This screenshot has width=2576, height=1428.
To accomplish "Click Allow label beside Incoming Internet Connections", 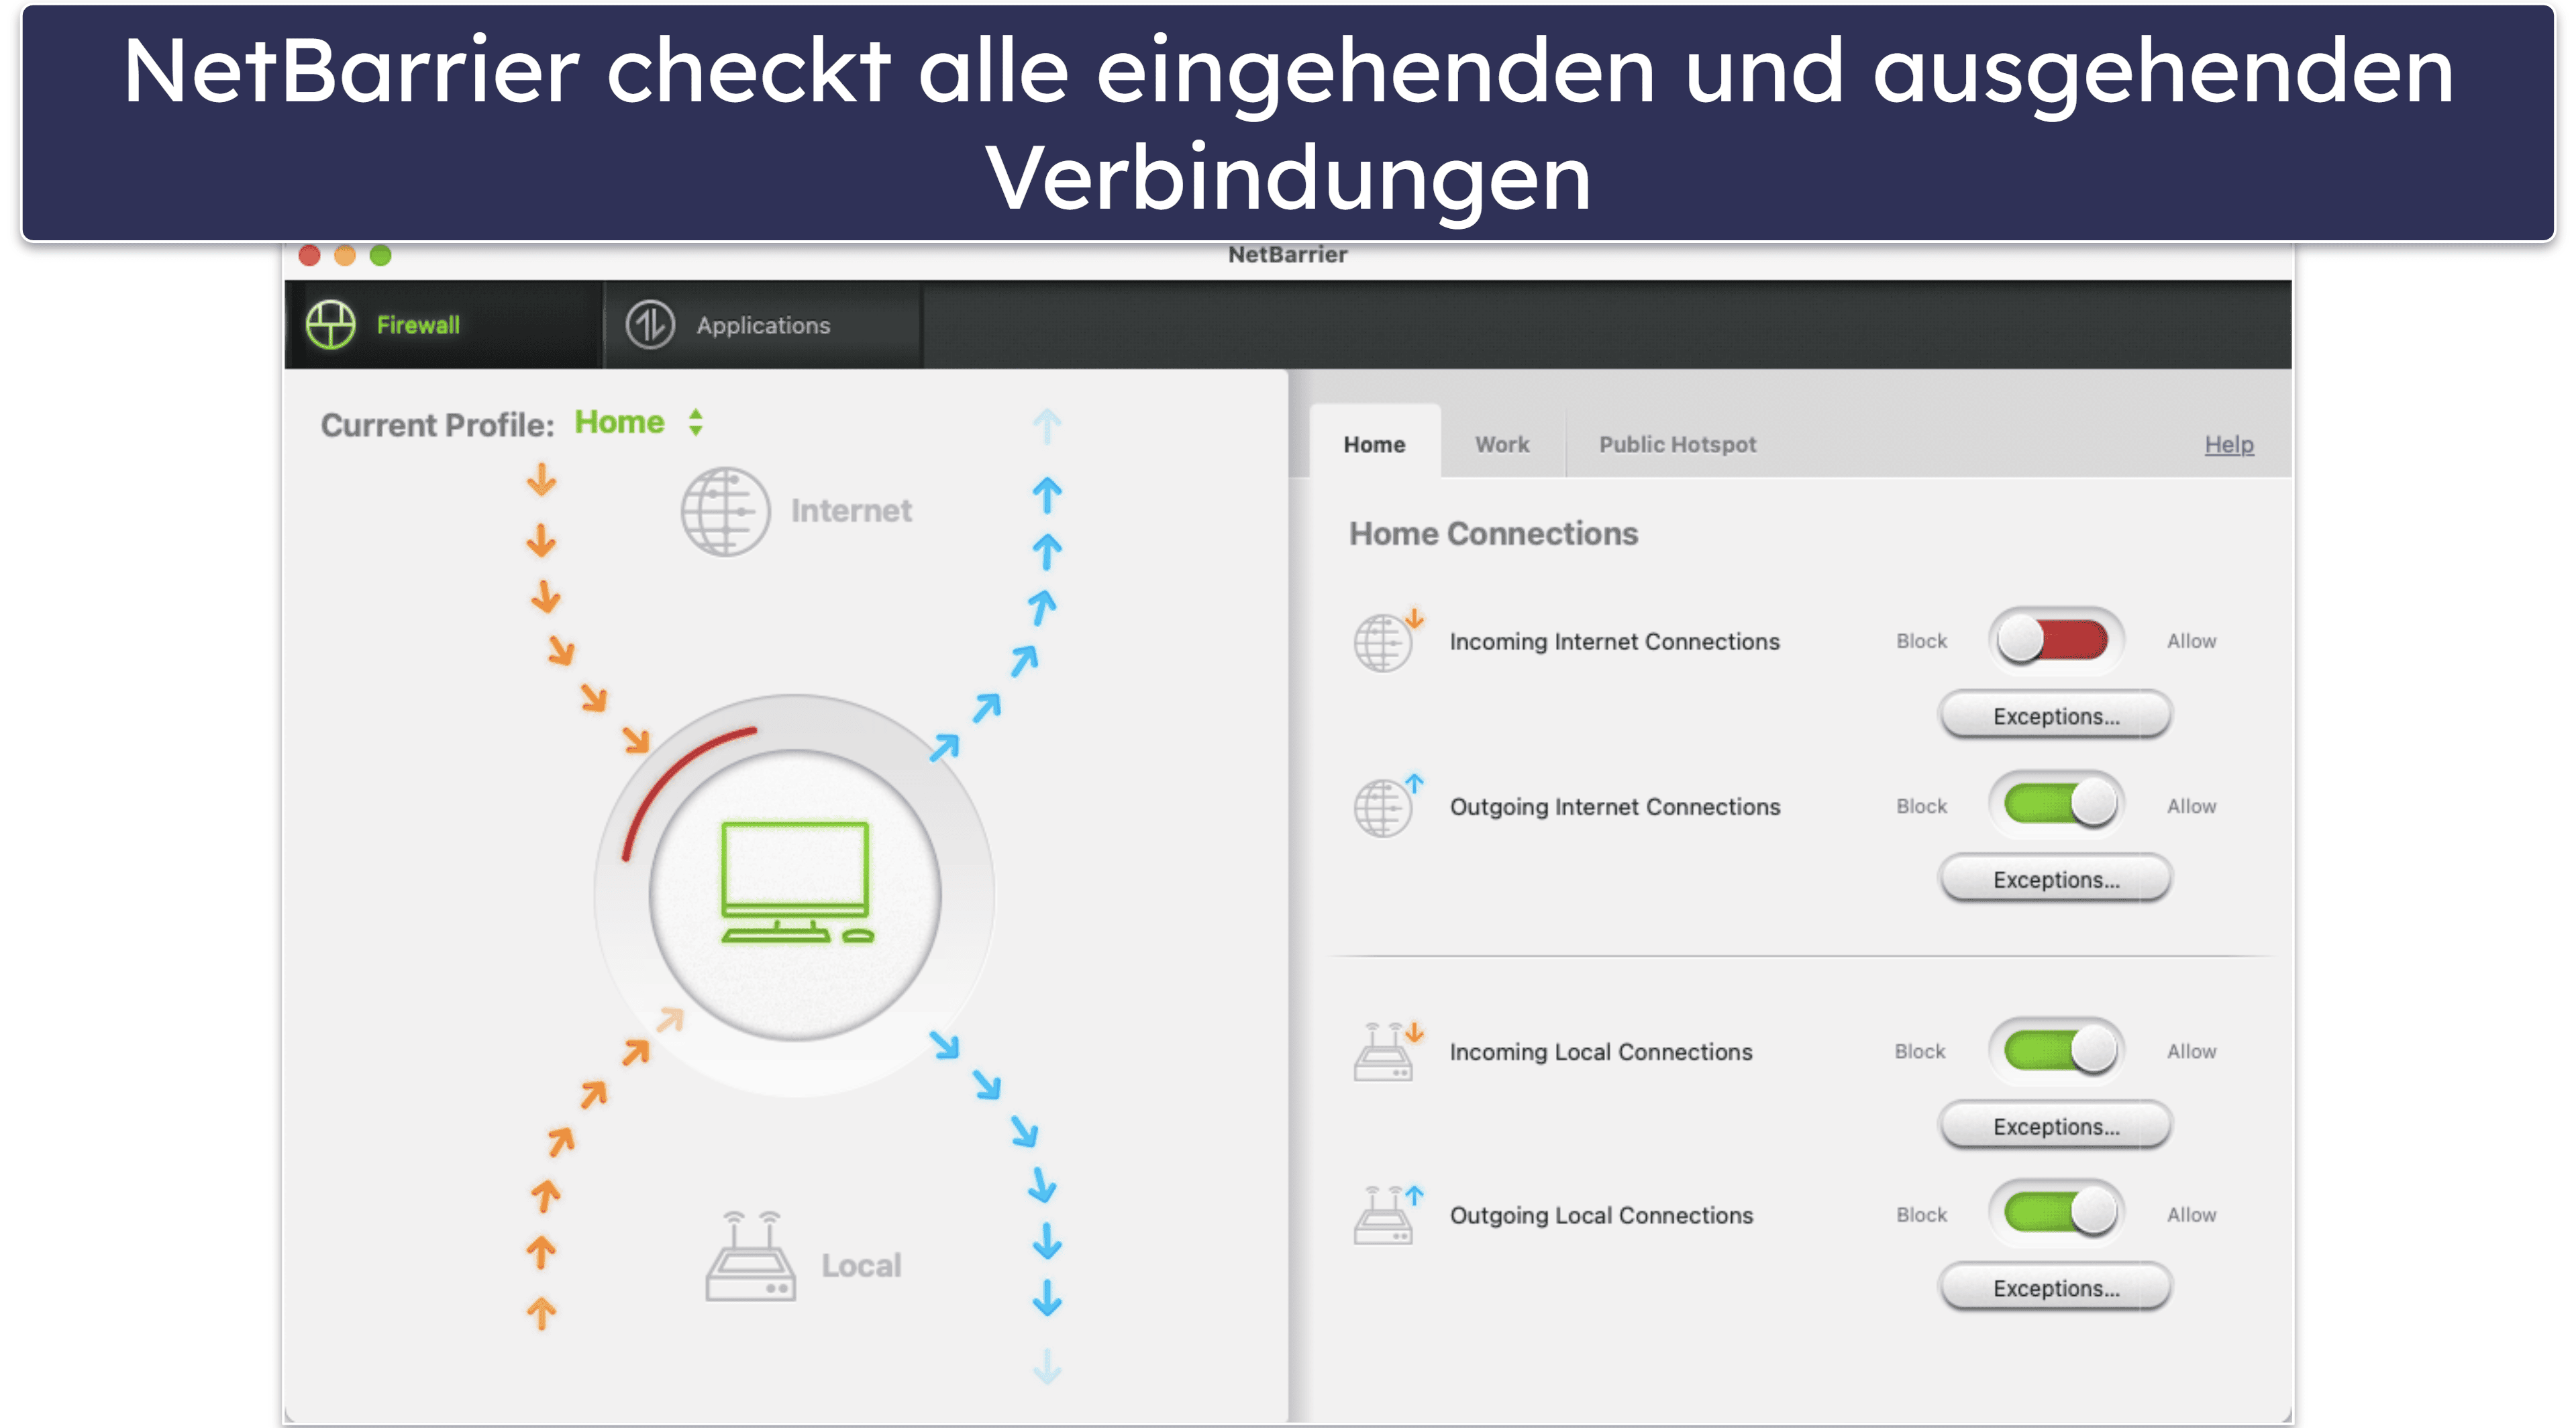I will [2191, 641].
